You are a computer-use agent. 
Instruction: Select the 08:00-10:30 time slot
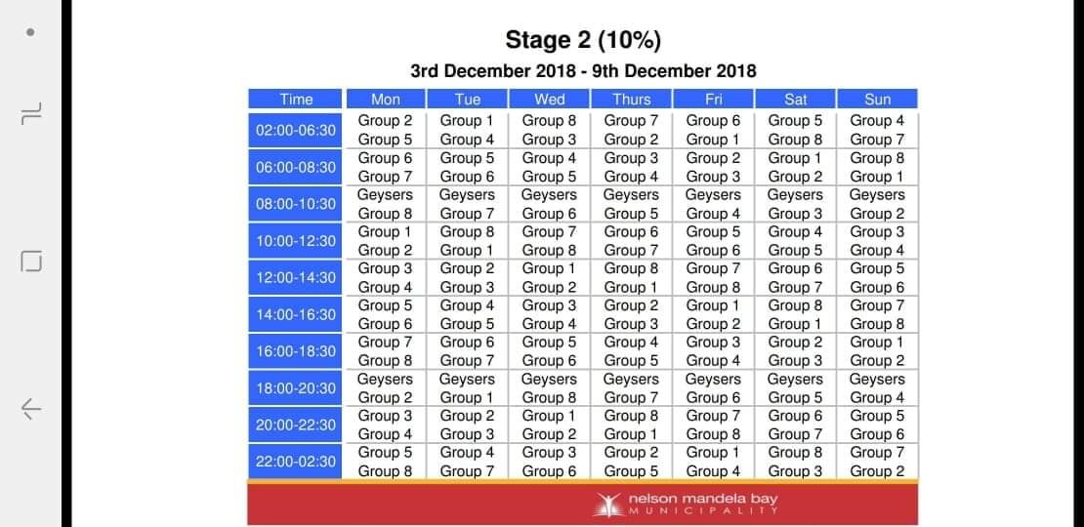295,204
